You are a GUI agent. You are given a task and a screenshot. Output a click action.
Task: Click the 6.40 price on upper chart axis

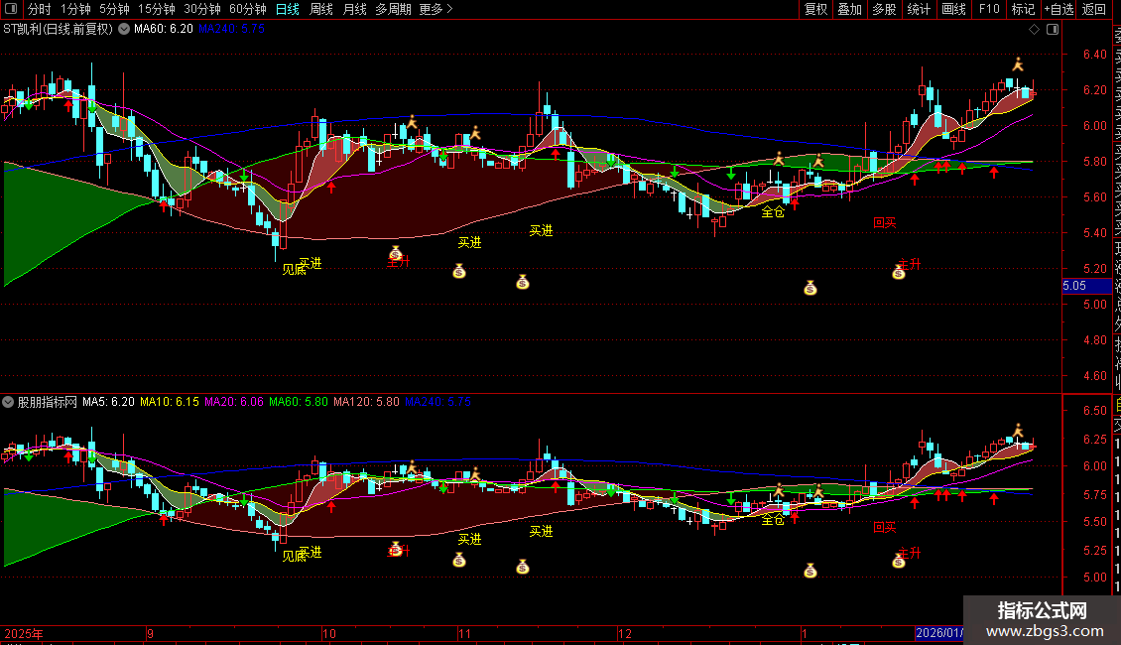1094,55
